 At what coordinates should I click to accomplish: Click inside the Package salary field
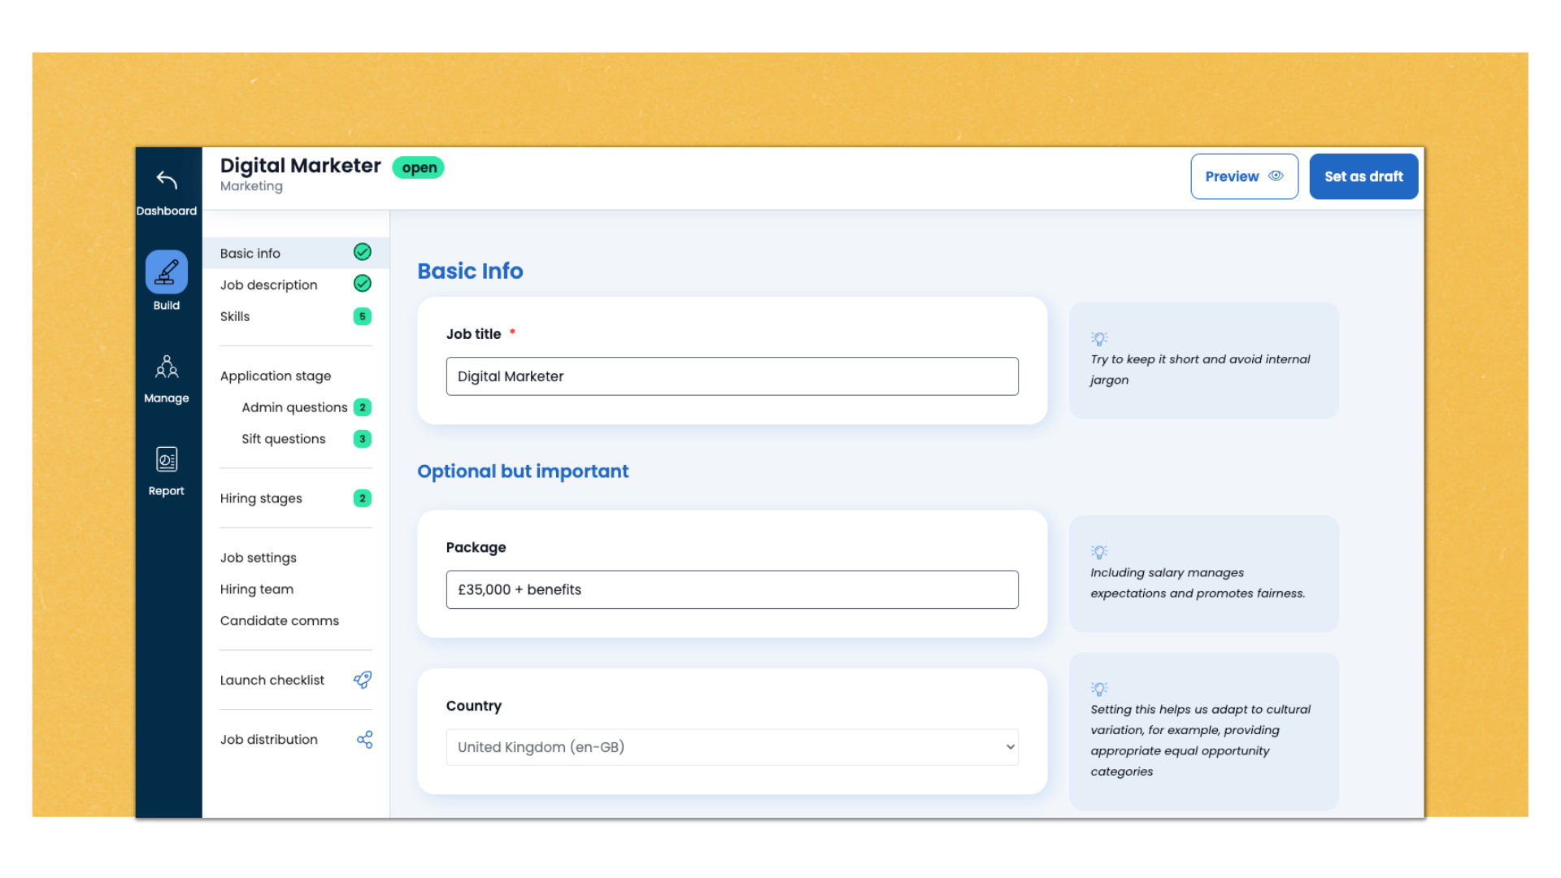(732, 589)
